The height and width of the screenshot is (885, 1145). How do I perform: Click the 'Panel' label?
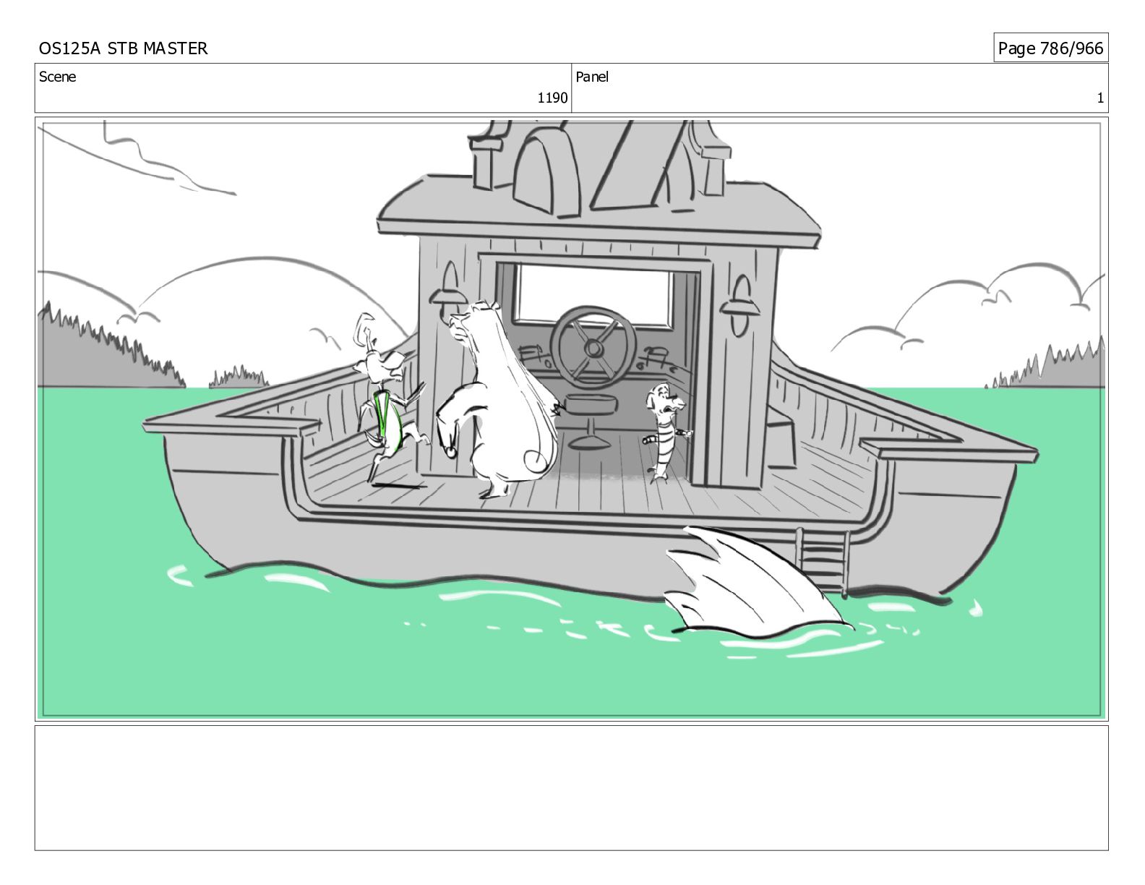pos(592,77)
